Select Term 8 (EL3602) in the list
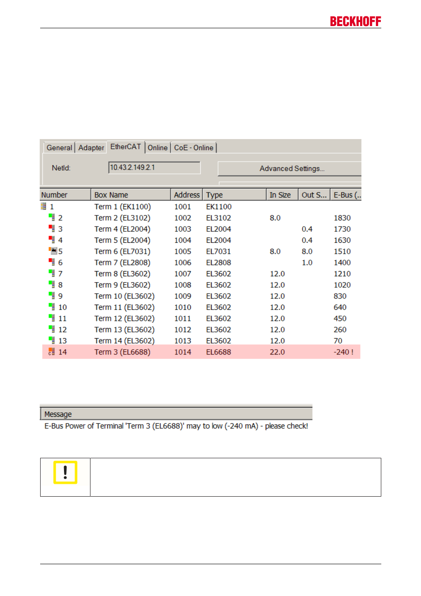The width and height of the screenshot is (421, 596). 122,274
